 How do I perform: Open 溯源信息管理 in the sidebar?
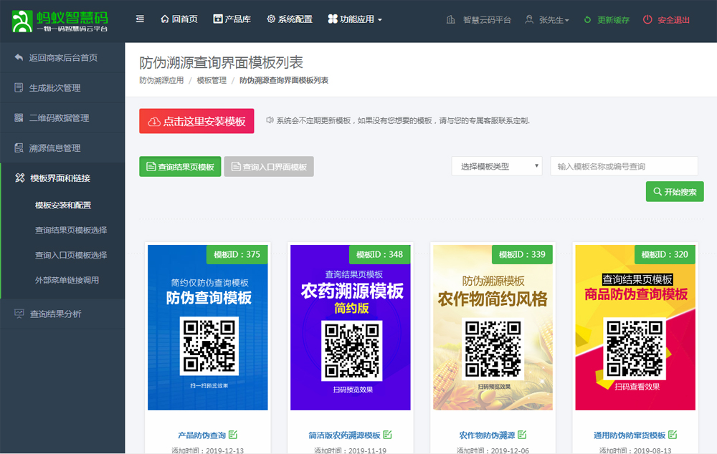pos(62,148)
